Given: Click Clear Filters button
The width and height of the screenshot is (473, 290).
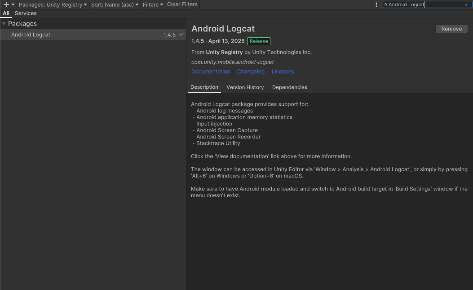Looking at the screenshot, I should point(182,4).
